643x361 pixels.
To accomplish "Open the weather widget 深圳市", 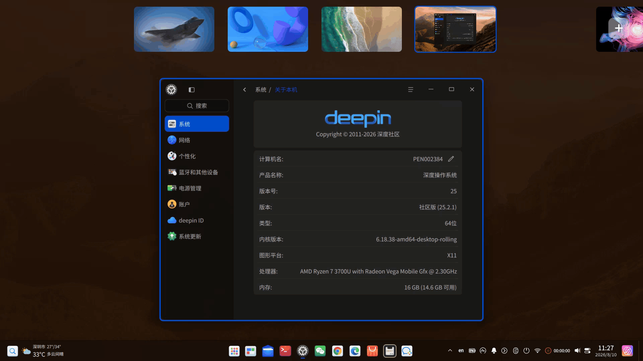I will (x=43, y=351).
